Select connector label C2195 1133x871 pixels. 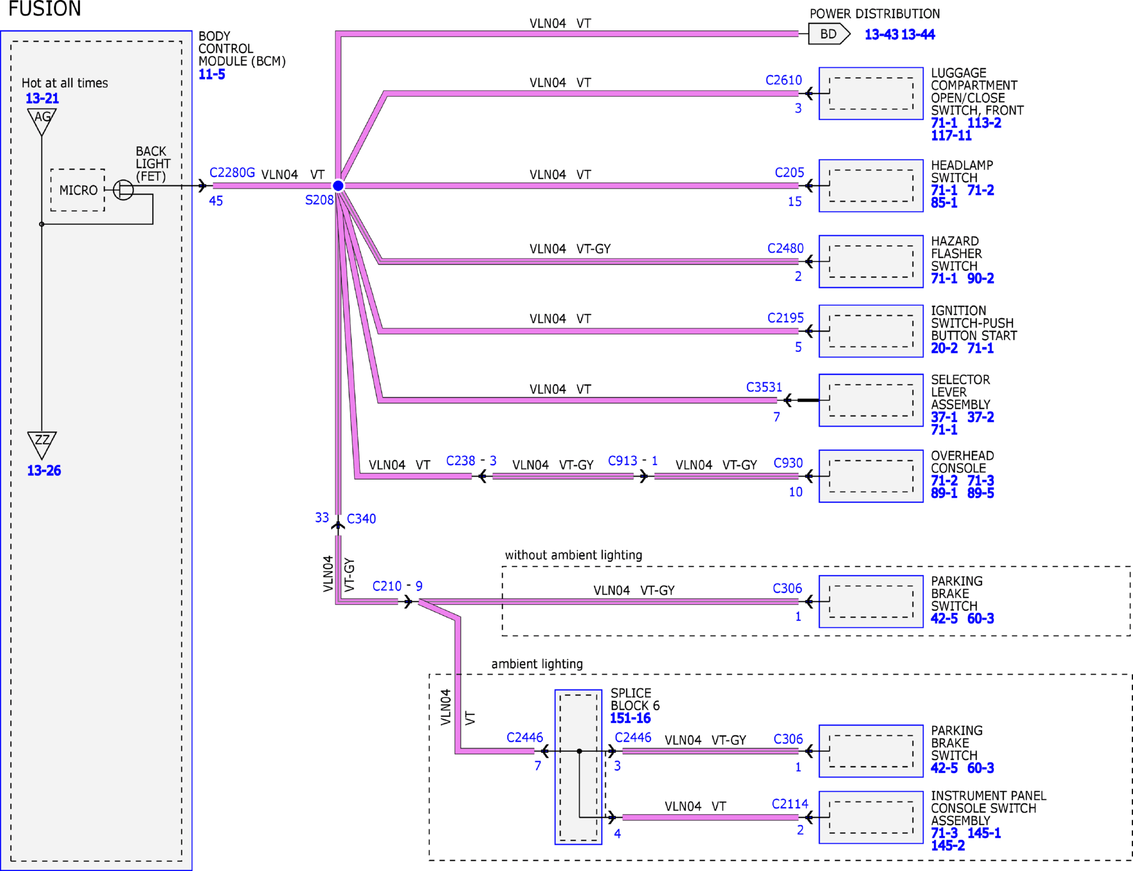tap(785, 318)
